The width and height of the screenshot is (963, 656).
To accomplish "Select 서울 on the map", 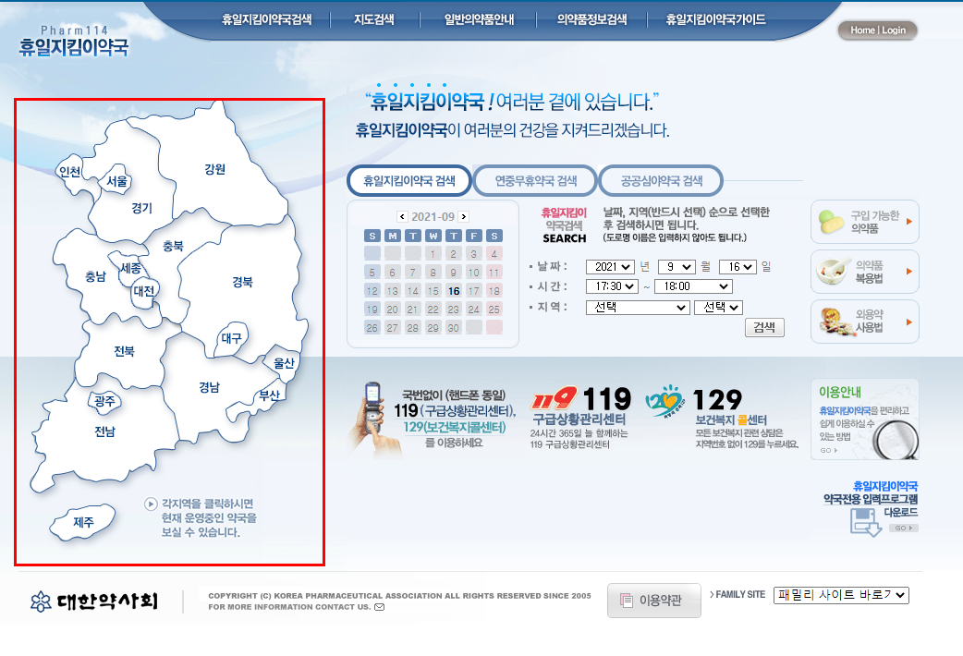I will (116, 180).
